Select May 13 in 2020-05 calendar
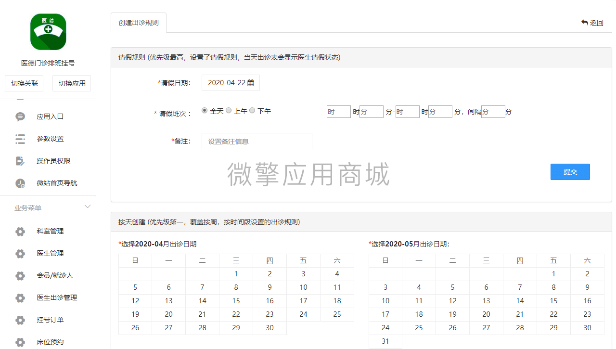 coord(486,301)
